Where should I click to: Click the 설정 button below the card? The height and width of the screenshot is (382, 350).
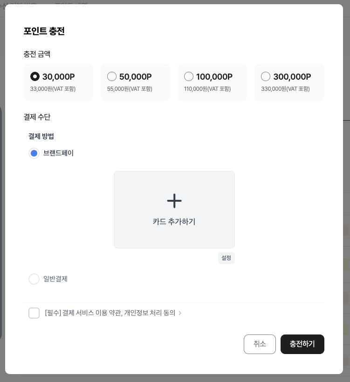[x=226, y=258]
